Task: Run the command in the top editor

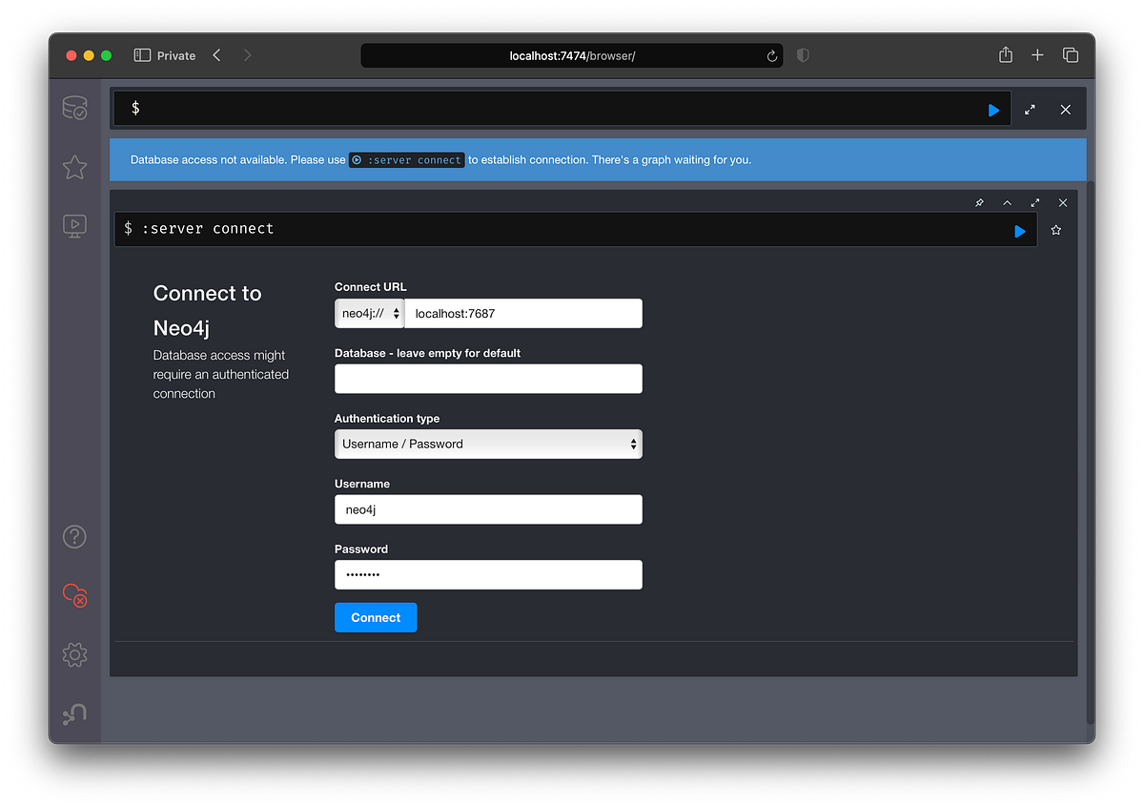Action: point(993,111)
